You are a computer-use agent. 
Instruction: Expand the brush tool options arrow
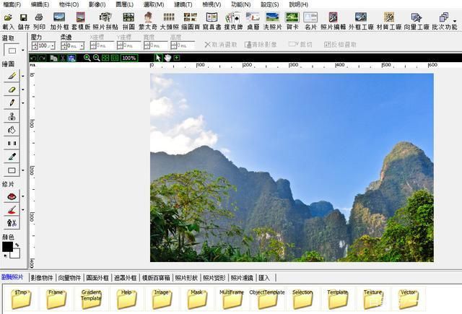pyautogui.click(x=23, y=76)
